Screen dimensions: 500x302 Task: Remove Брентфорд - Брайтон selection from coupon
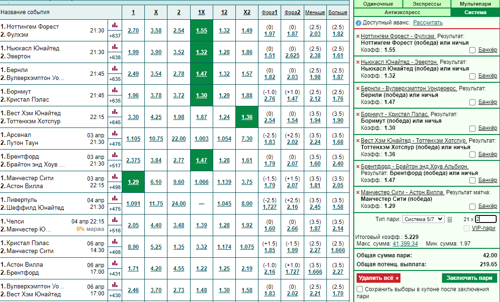click(x=358, y=167)
